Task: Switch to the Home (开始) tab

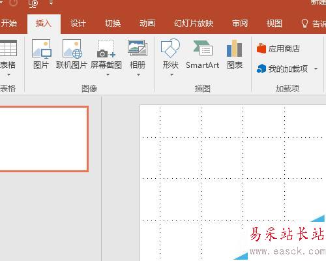Action: [x=8, y=23]
